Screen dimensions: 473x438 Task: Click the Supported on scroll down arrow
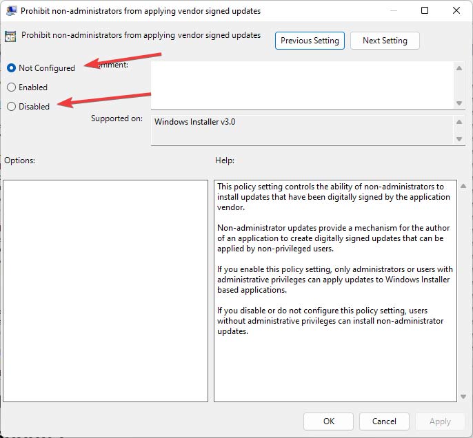459,139
